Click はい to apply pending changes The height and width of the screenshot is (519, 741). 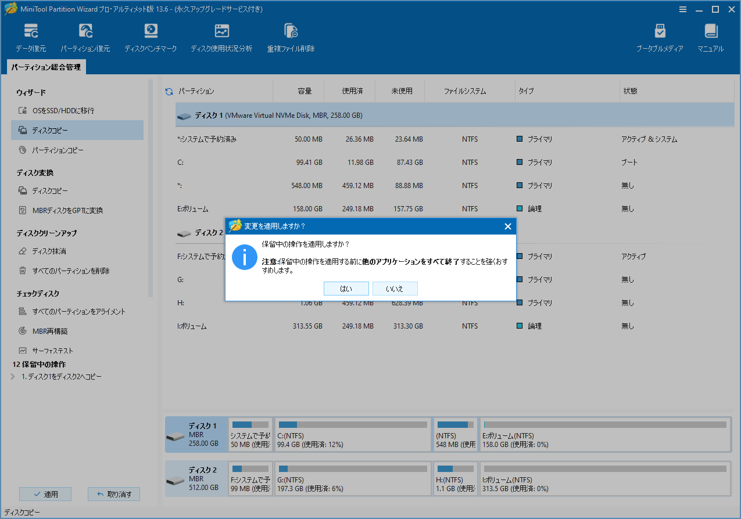click(346, 289)
